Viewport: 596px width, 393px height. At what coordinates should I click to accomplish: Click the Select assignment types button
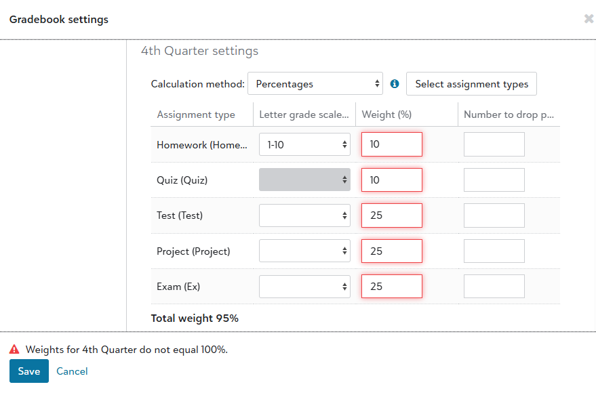(471, 83)
